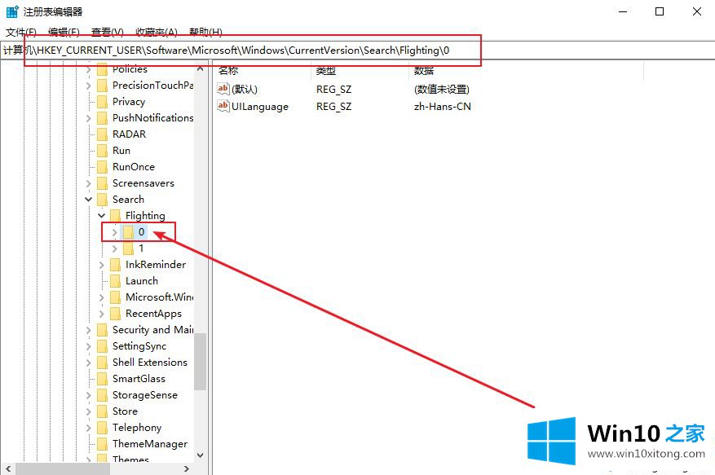715x475 pixels.
Task: Select the RADAR key
Action: [129, 134]
